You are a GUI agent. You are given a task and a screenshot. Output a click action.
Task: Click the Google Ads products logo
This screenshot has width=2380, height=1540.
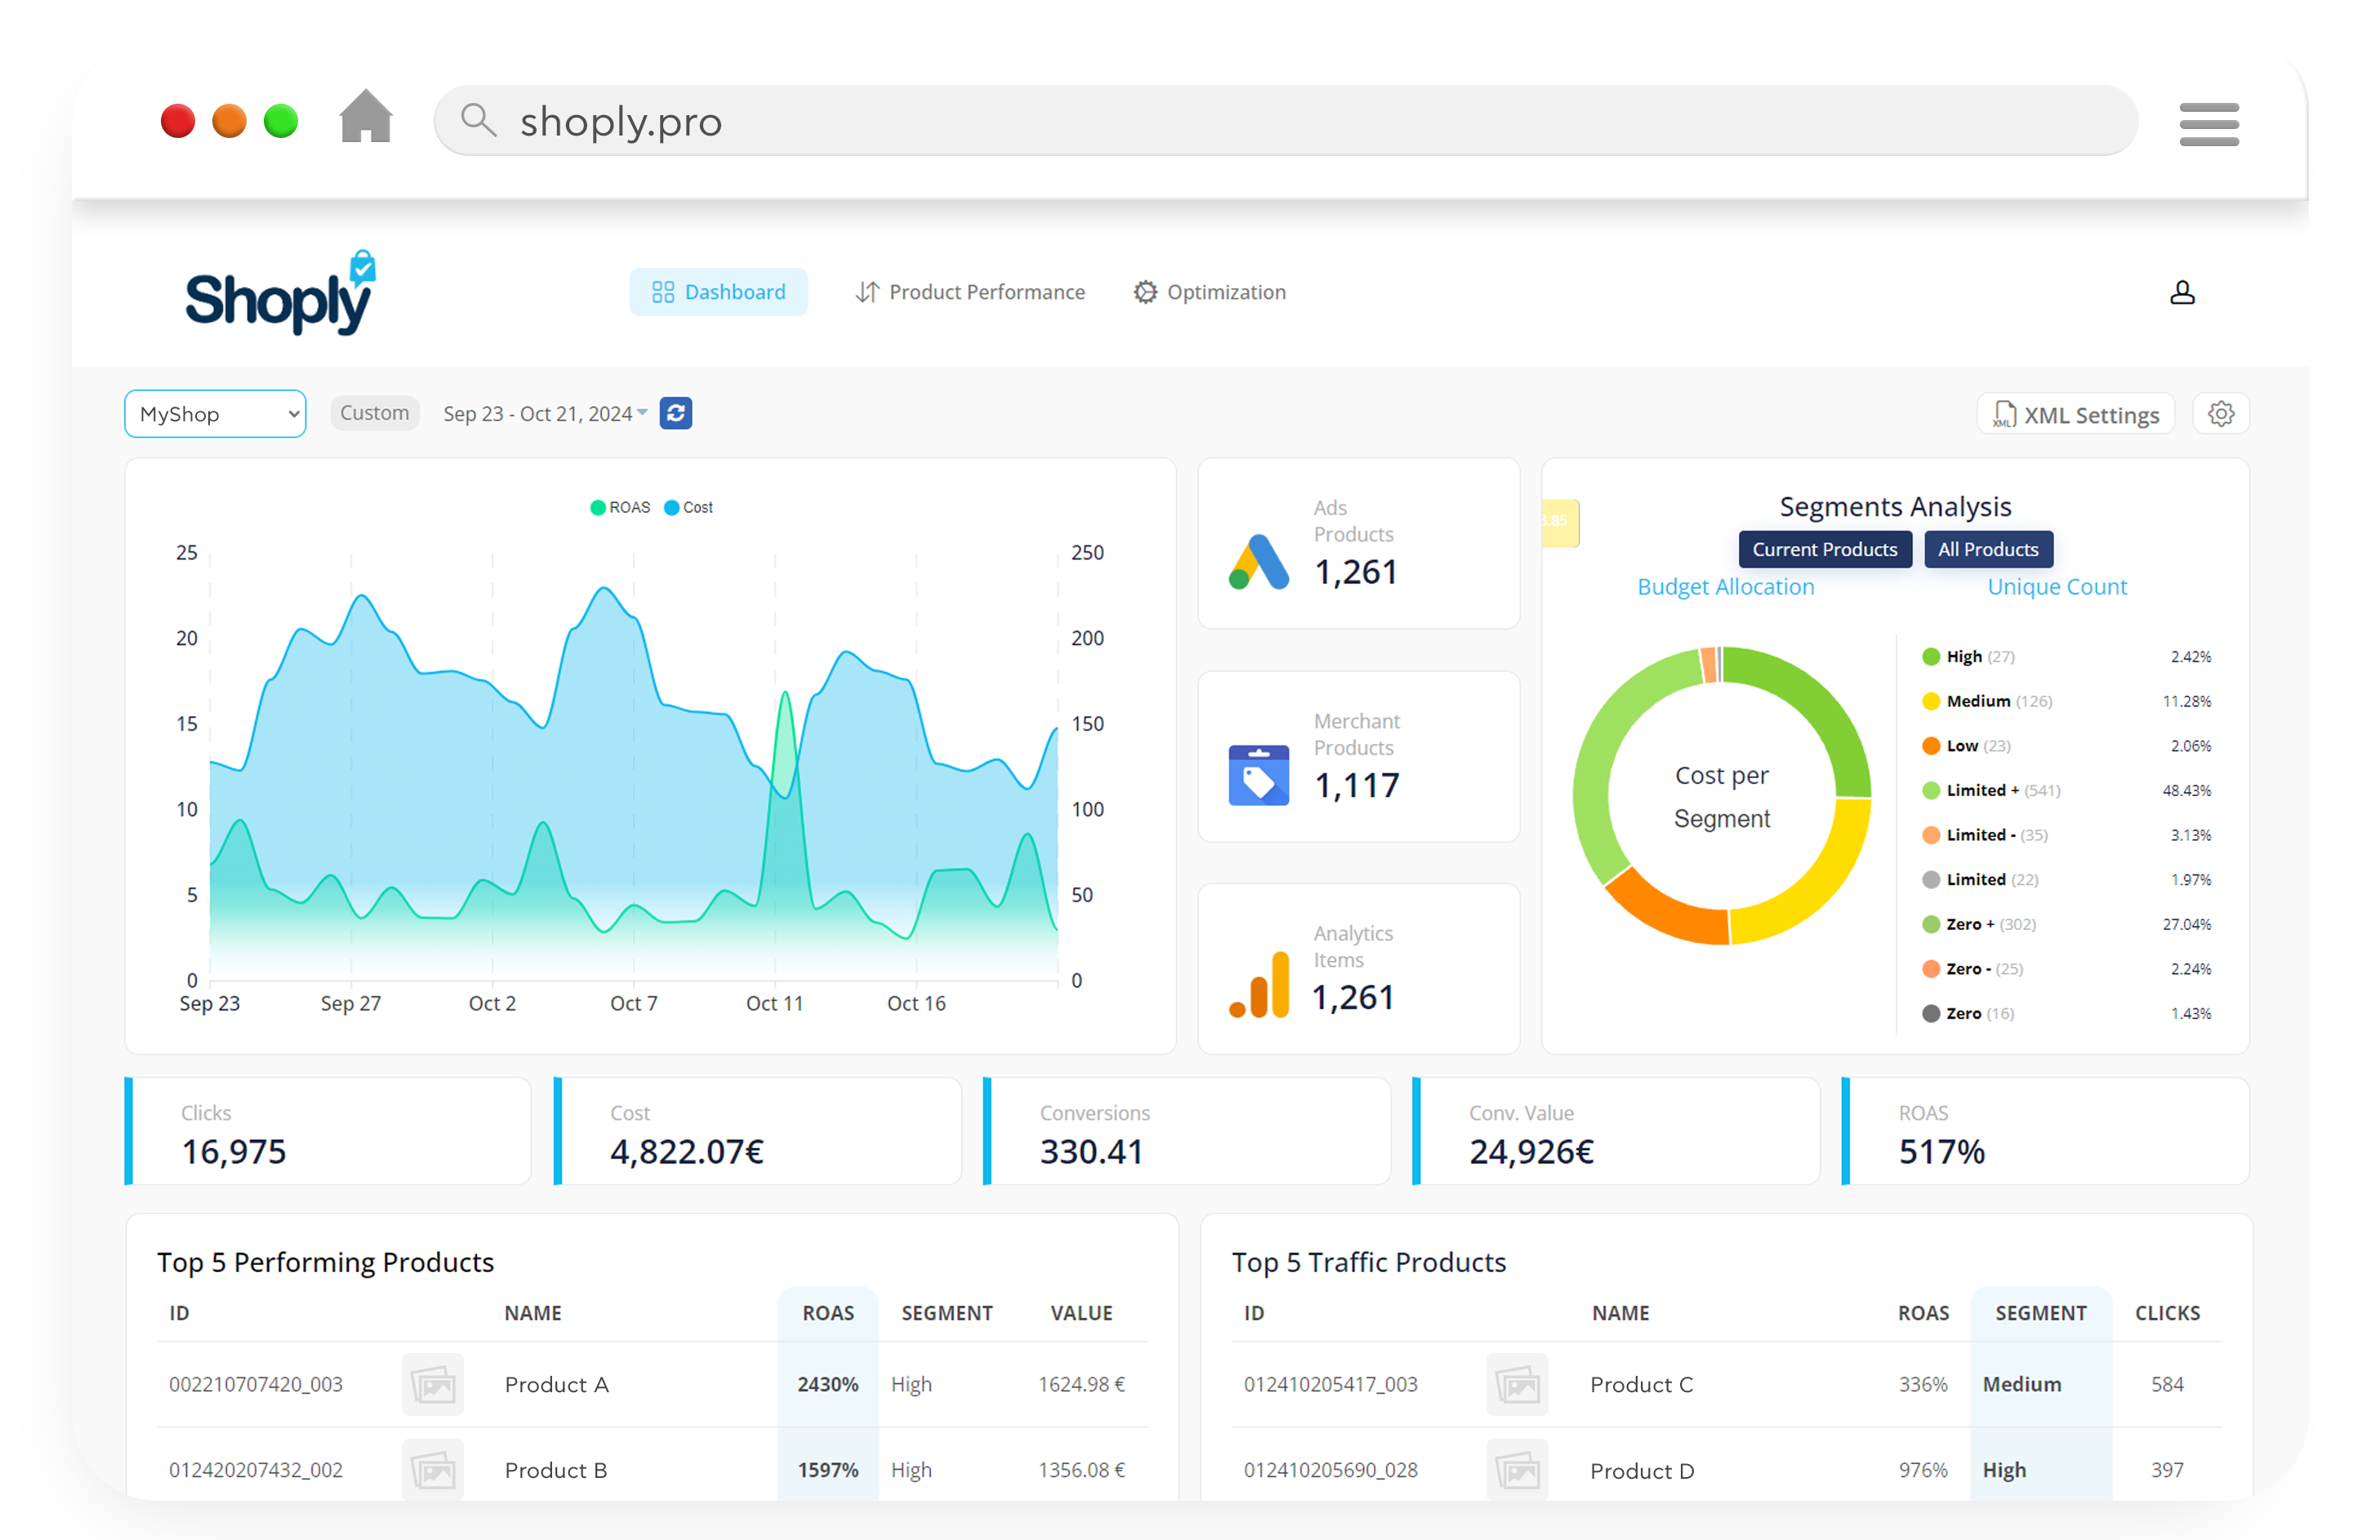(1258, 562)
